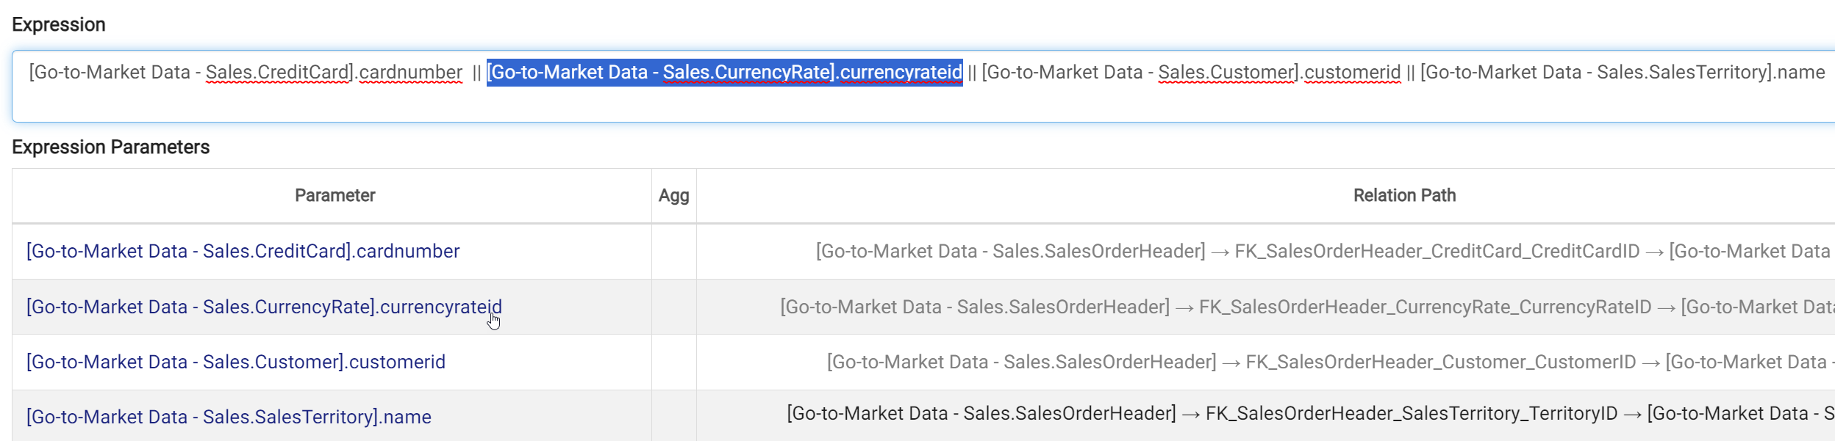1835x441 pixels.
Task: Click CreditCard.cardnumber text in the expression box
Action: 246,73
